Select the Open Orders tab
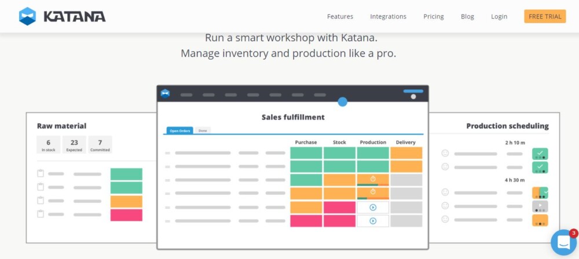Screen dimensions: 579x259 point(179,131)
